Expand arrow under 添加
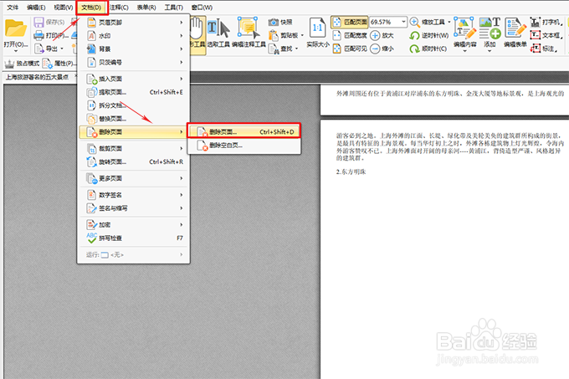 click(x=490, y=51)
